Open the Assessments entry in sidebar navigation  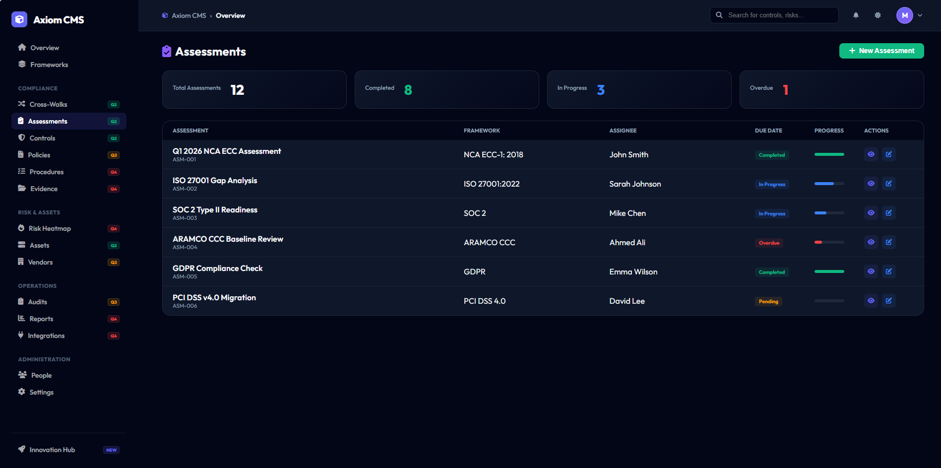(48, 121)
